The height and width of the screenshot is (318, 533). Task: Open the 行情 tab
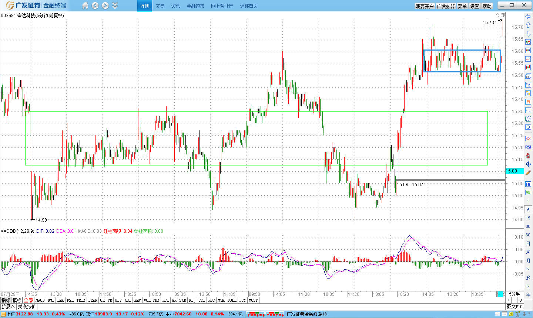pos(145,6)
